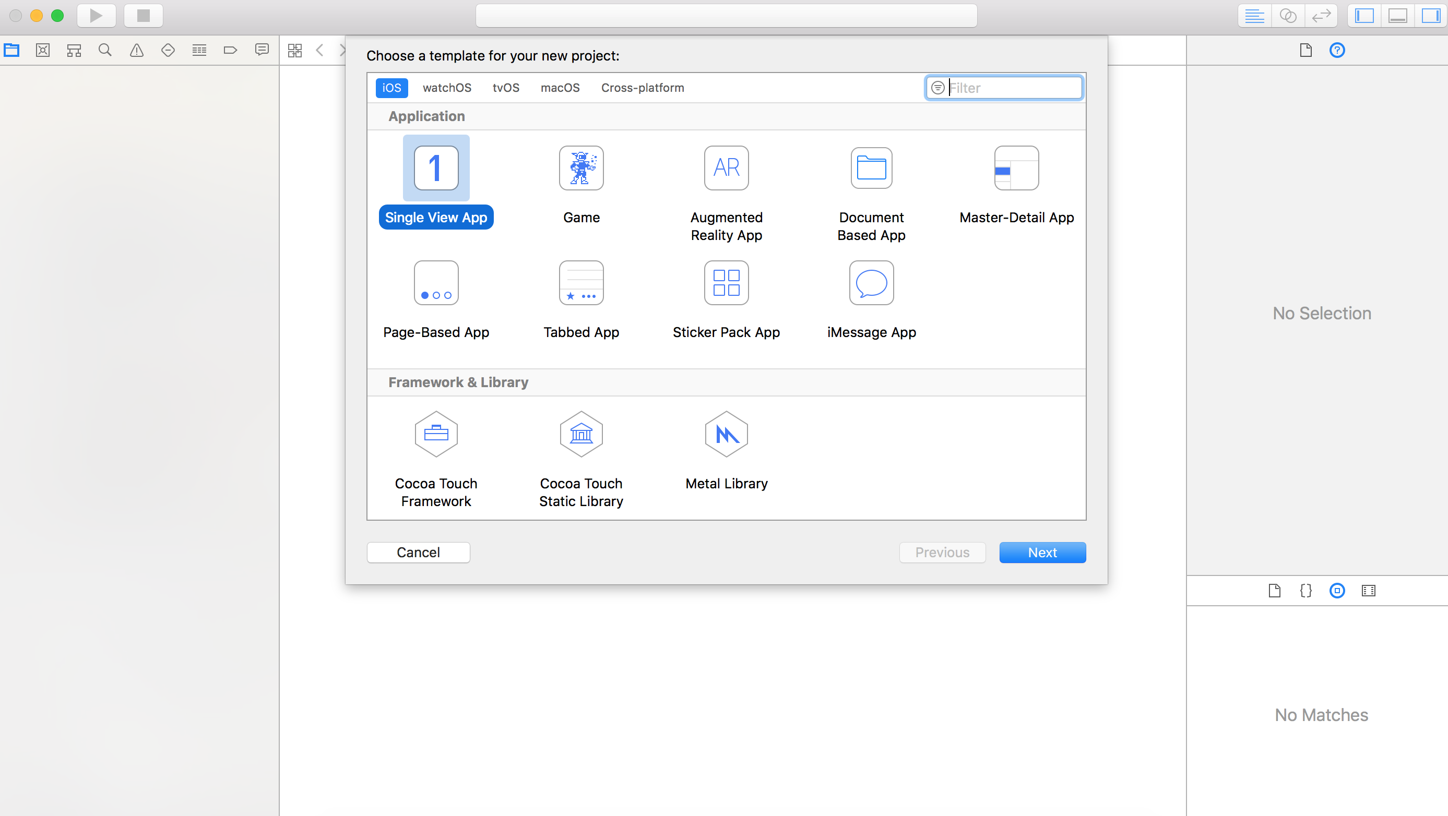Switch to the Assistant editor overlapping circles icon
This screenshot has height=816, width=1448.
coord(1287,15)
